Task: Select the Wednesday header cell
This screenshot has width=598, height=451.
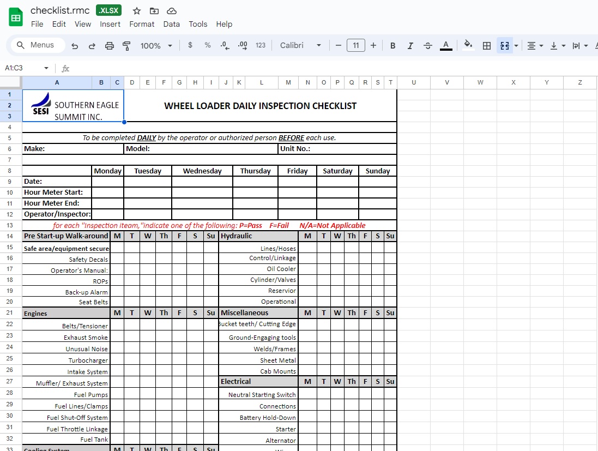Action: pyautogui.click(x=202, y=171)
